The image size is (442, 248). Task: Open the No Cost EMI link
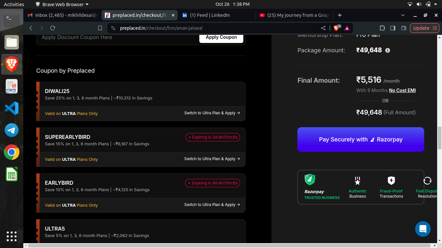click(x=402, y=90)
